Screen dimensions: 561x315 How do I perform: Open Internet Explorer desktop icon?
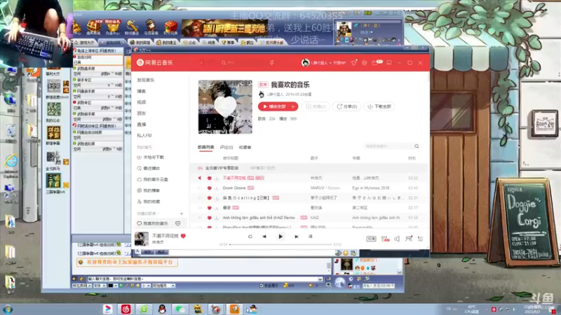(x=11, y=162)
